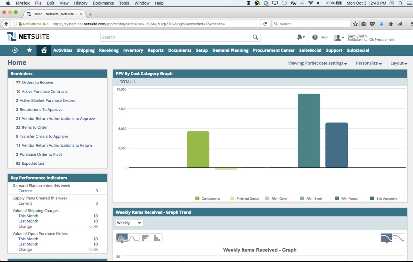Open the Recent Records clock icon
The height and width of the screenshot is (262, 413).
(x=15, y=50)
